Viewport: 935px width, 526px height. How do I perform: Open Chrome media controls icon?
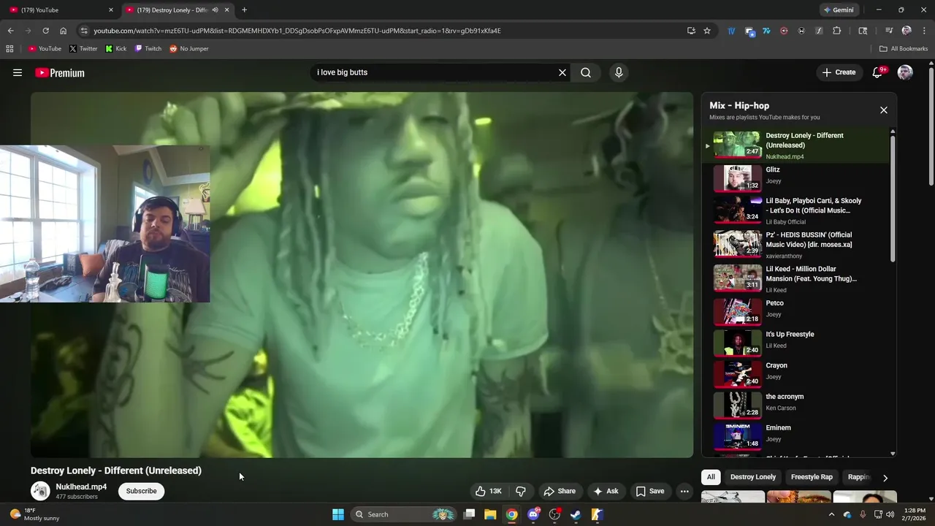pos(889,31)
